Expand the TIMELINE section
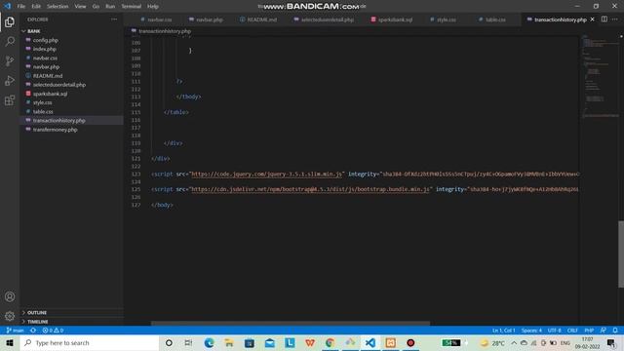 [x=37, y=322]
